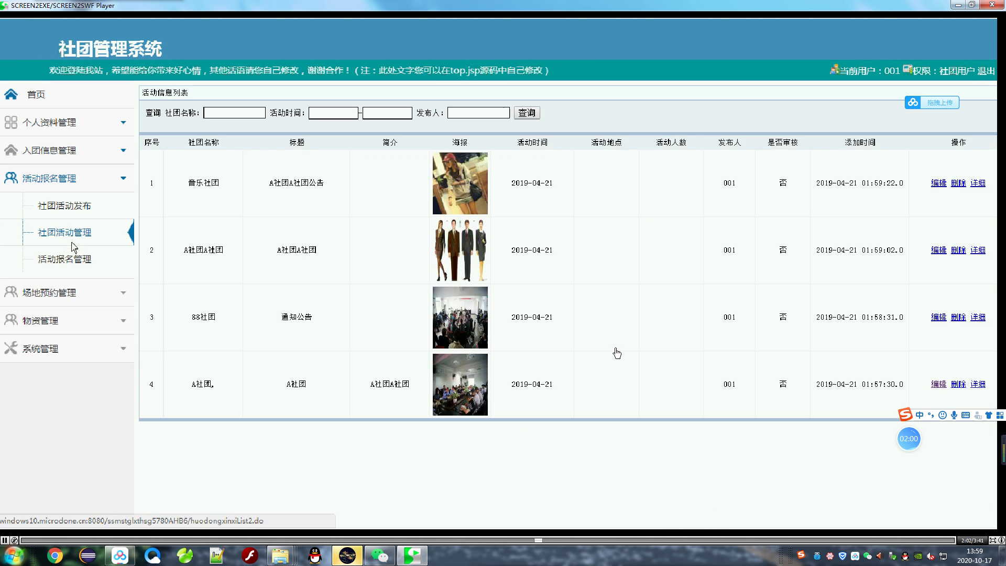Click the Baidu cloud upload widget icon
The height and width of the screenshot is (566, 1006).
pyautogui.click(x=913, y=102)
